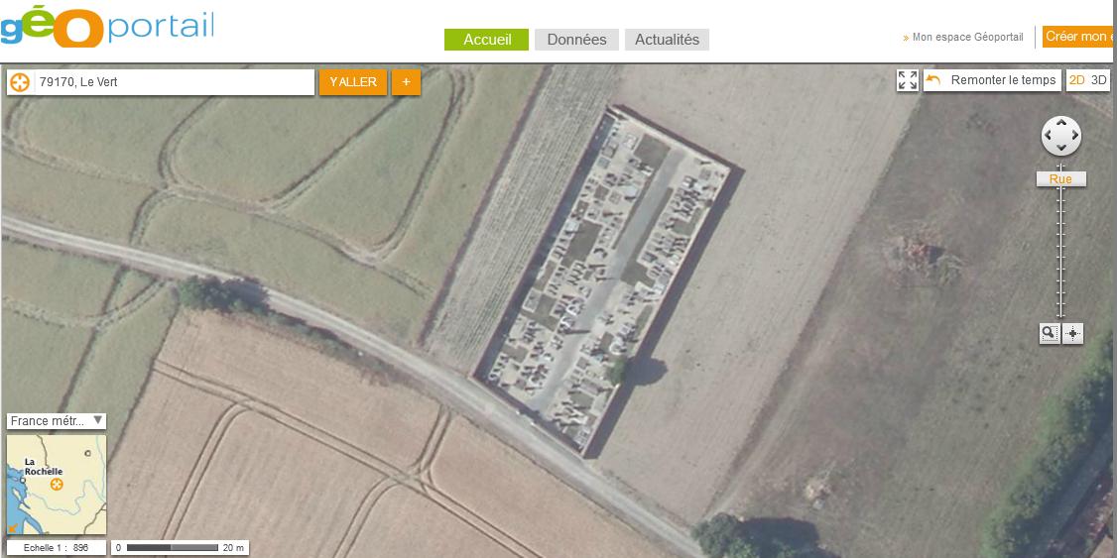Screen dimensions: 1117x558
Task: Click the Y ALLER search button
Action: coord(352,82)
